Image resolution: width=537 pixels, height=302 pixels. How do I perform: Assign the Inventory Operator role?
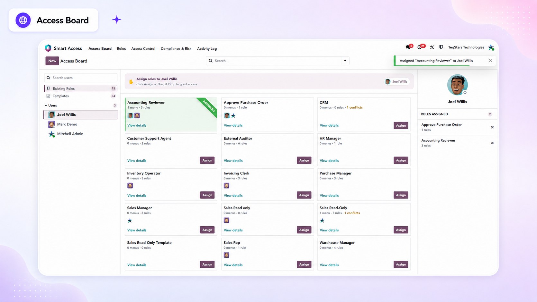pyautogui.click(x=207, y=195)
